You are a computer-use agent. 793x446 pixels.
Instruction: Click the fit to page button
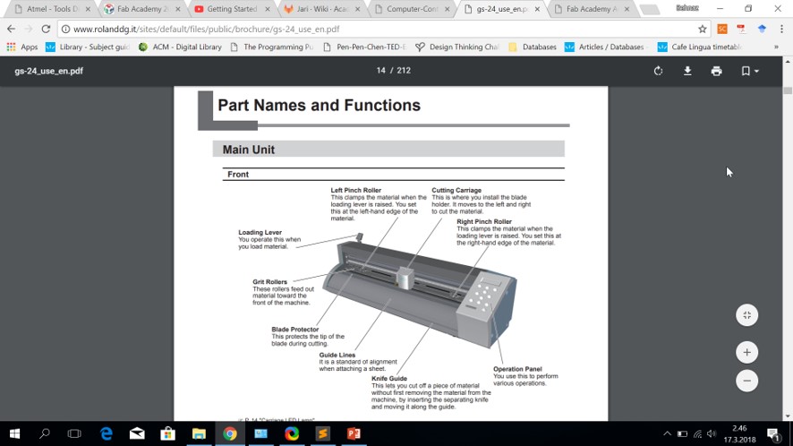pos(746,315)
